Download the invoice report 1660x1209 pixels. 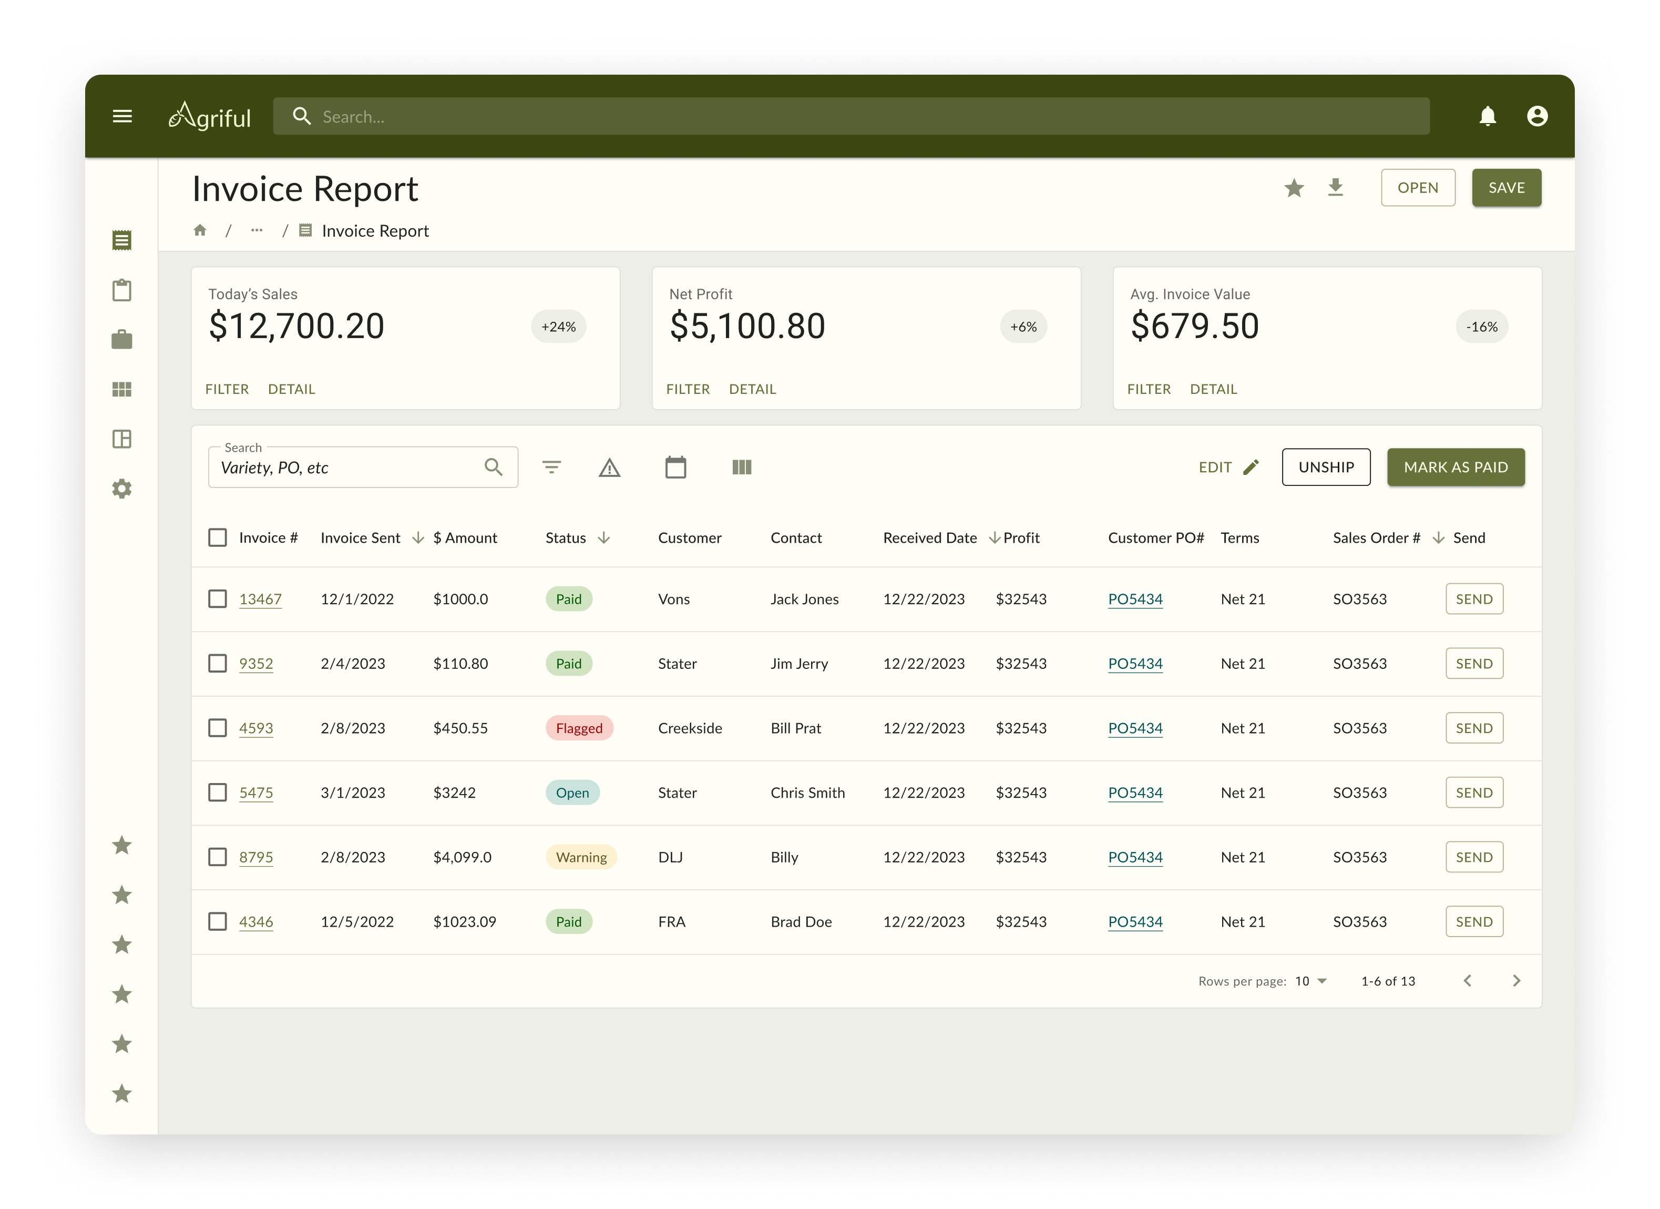(1335, 187)
